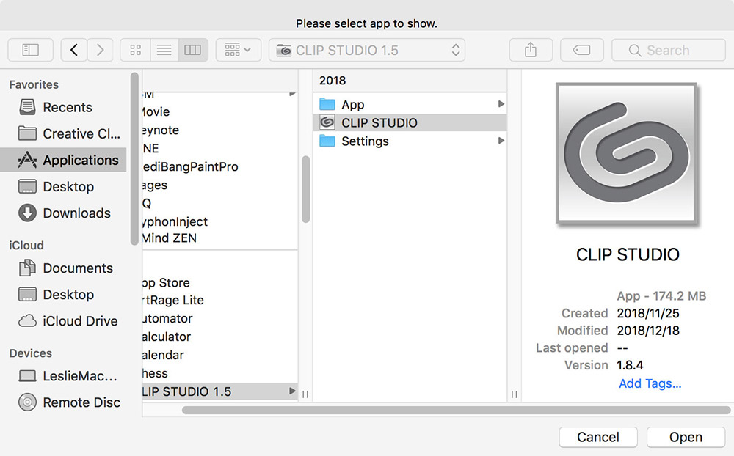The height and width of the screenshot is (456, 734).
Task: Click the Edit Tags toolbar icon
Action: [582, 50]
